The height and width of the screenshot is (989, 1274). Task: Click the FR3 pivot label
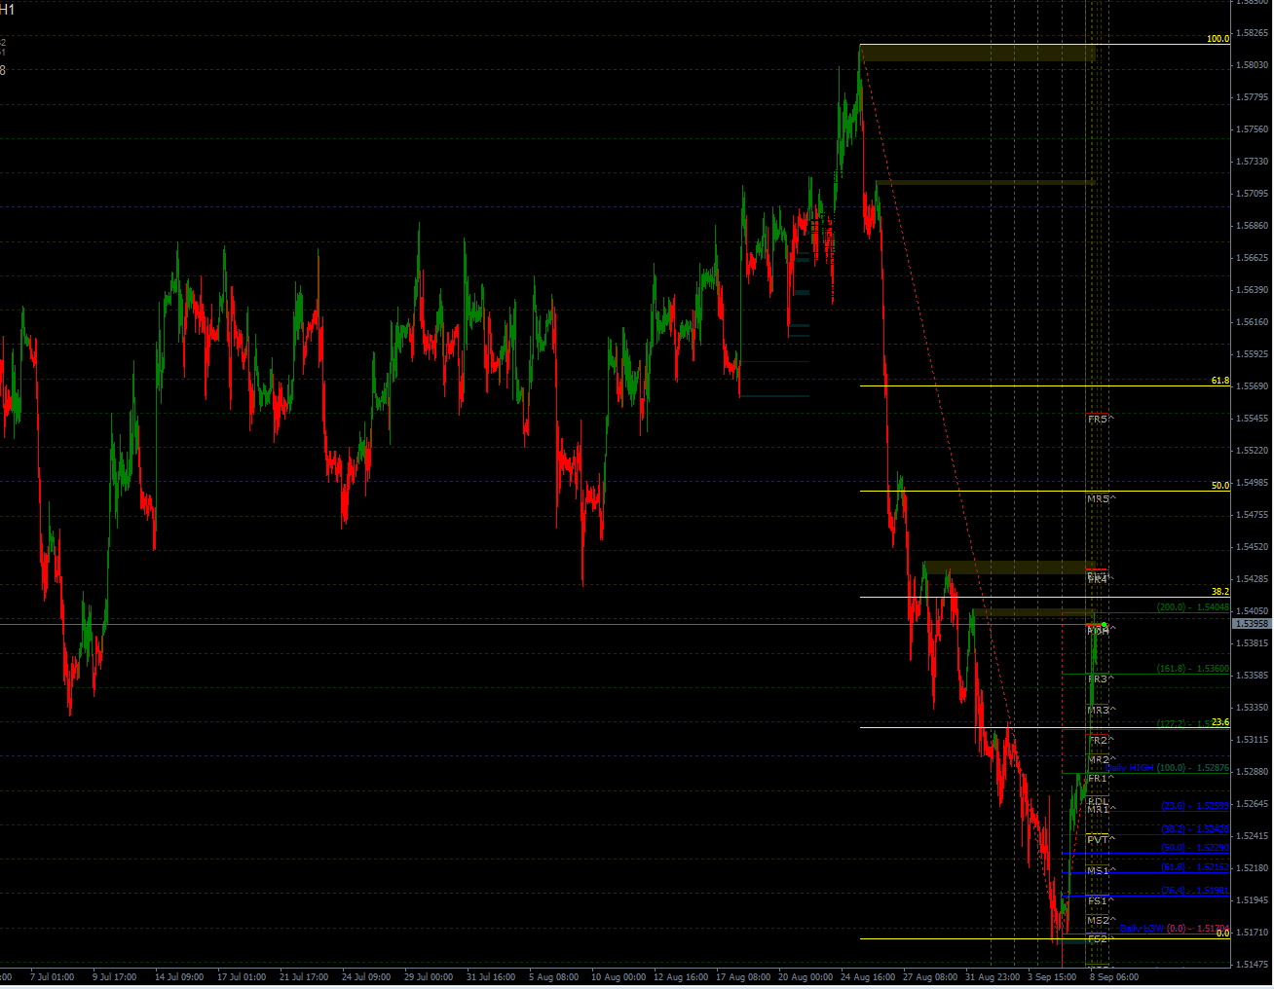(x=1101, y=678)
